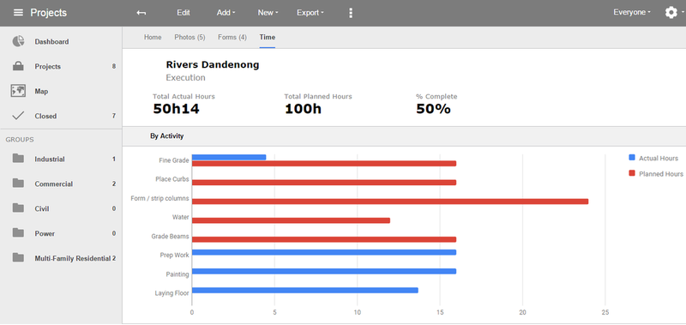Click the Projects briefcase icon

point(18,67)
